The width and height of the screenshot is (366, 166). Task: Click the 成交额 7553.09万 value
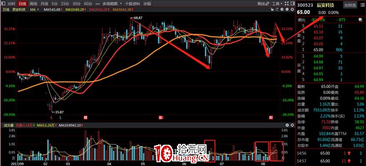[322, 110]
